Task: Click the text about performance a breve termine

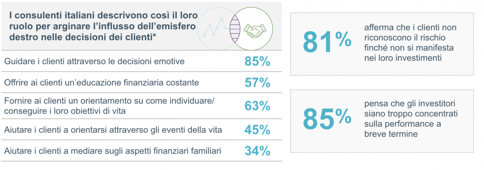Action: point(411,119)
